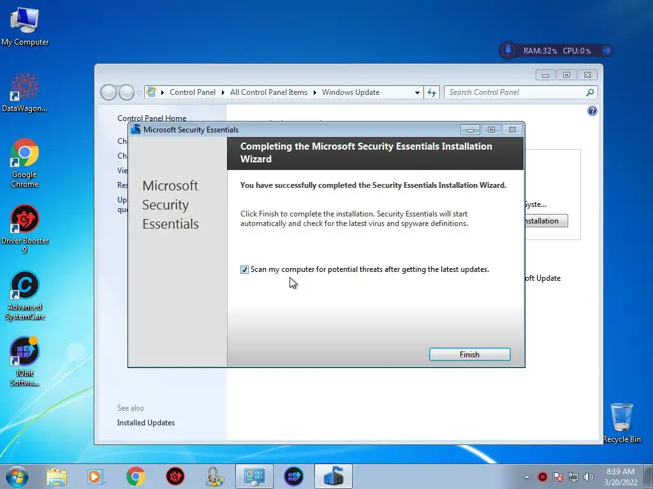Screen dimensions: 653x489
Task: Open Advanced SystemCare desktop shortcut
Action: (25, 295)
